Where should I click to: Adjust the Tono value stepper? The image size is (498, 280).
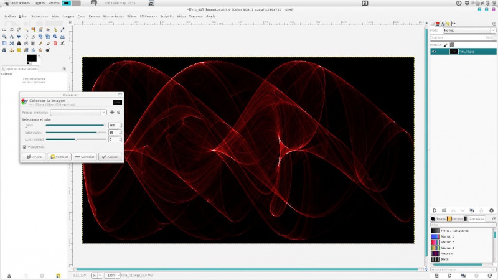[x=120, y=125]
